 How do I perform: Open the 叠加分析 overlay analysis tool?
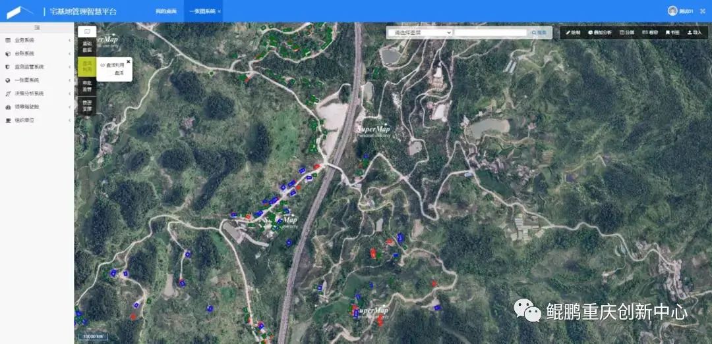click(600, 32)
